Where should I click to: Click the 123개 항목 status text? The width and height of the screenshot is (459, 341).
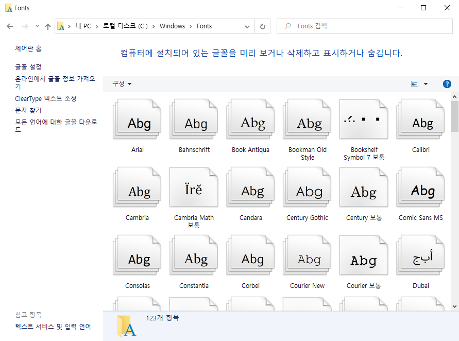[x=162, y=318]
